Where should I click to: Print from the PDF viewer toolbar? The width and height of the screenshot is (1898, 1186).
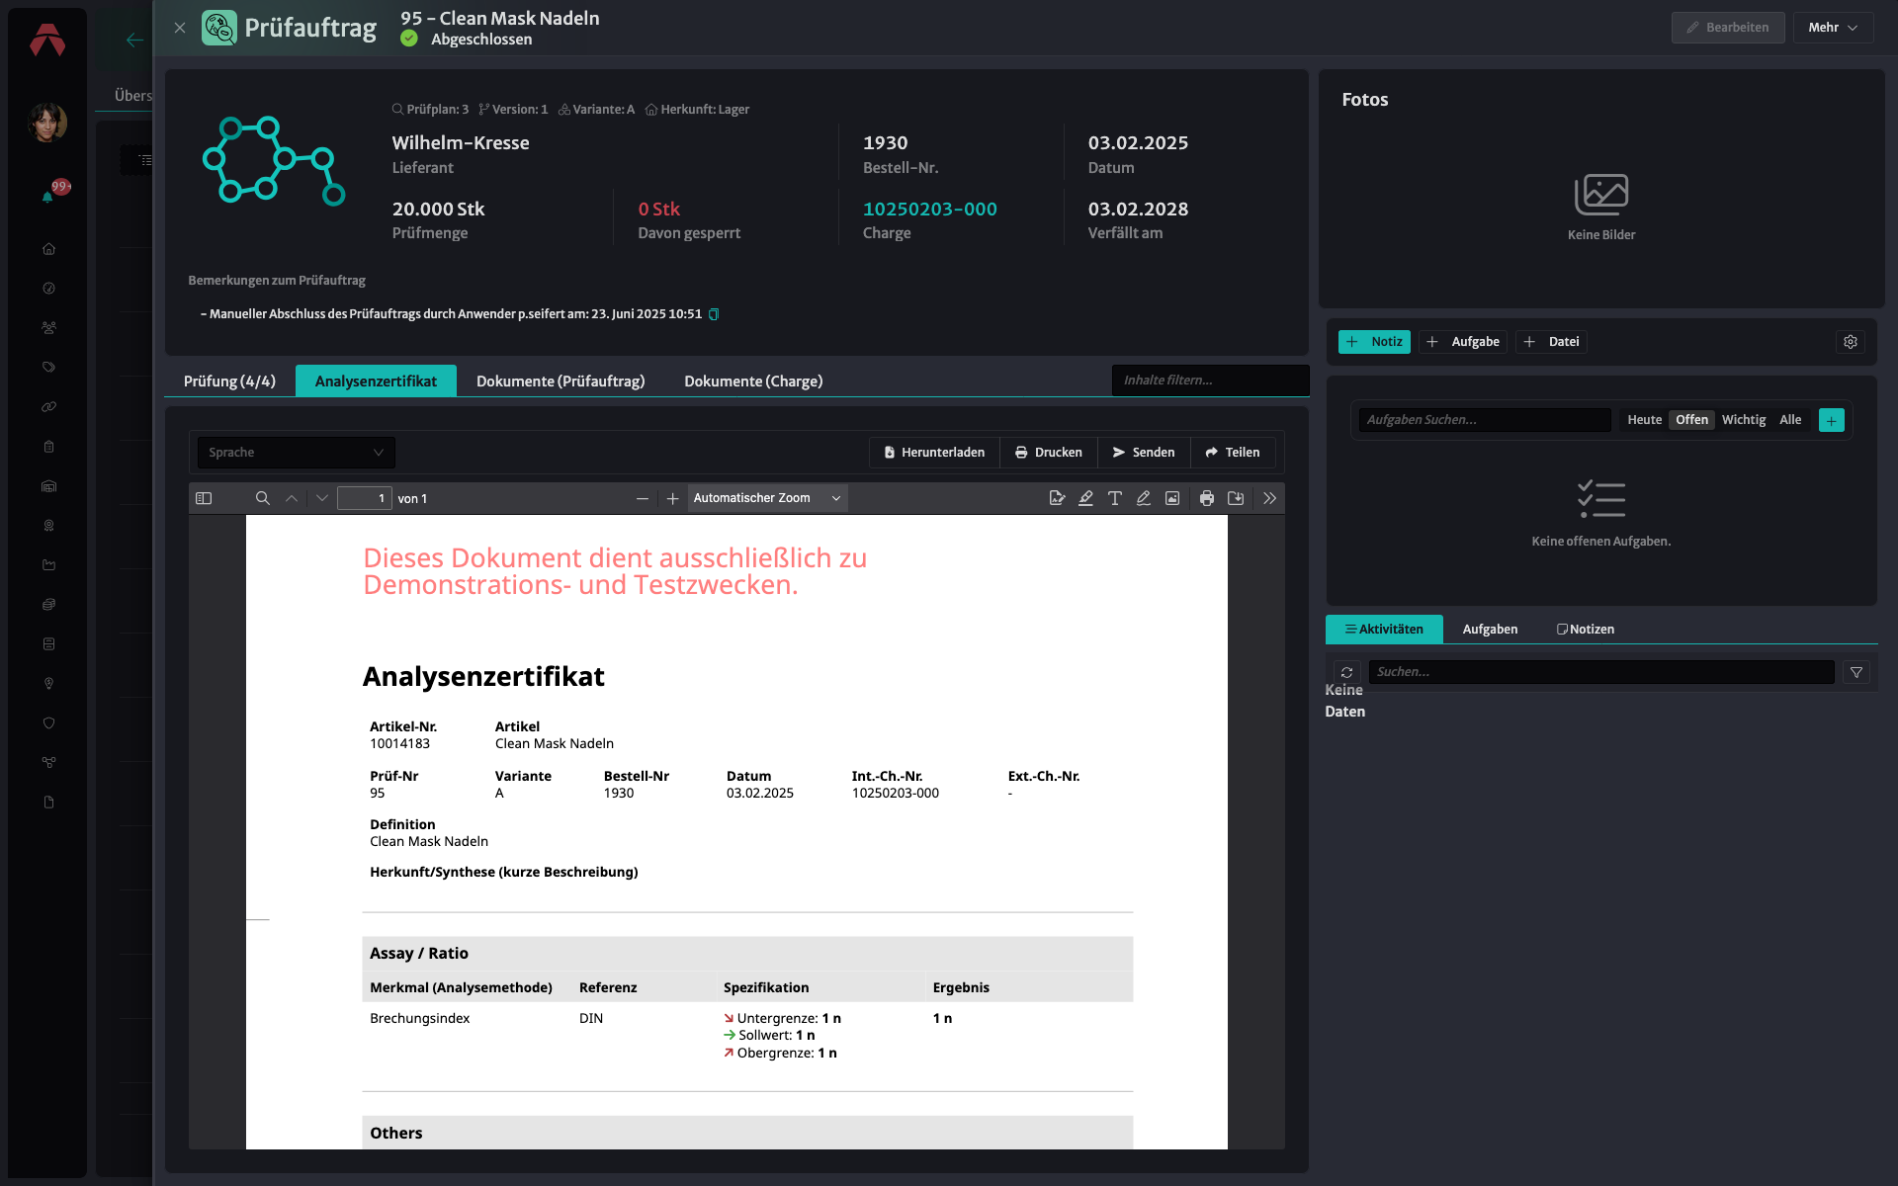(x=1207, y=498)
